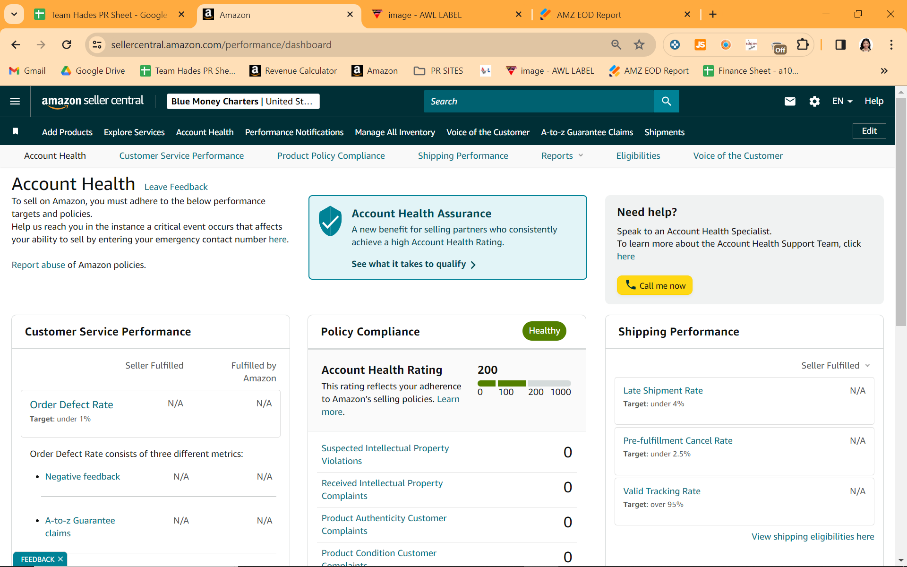Open the Chrome three-dot menu
The width and height of the screenshot is (907, 567).
coord(891,44)
